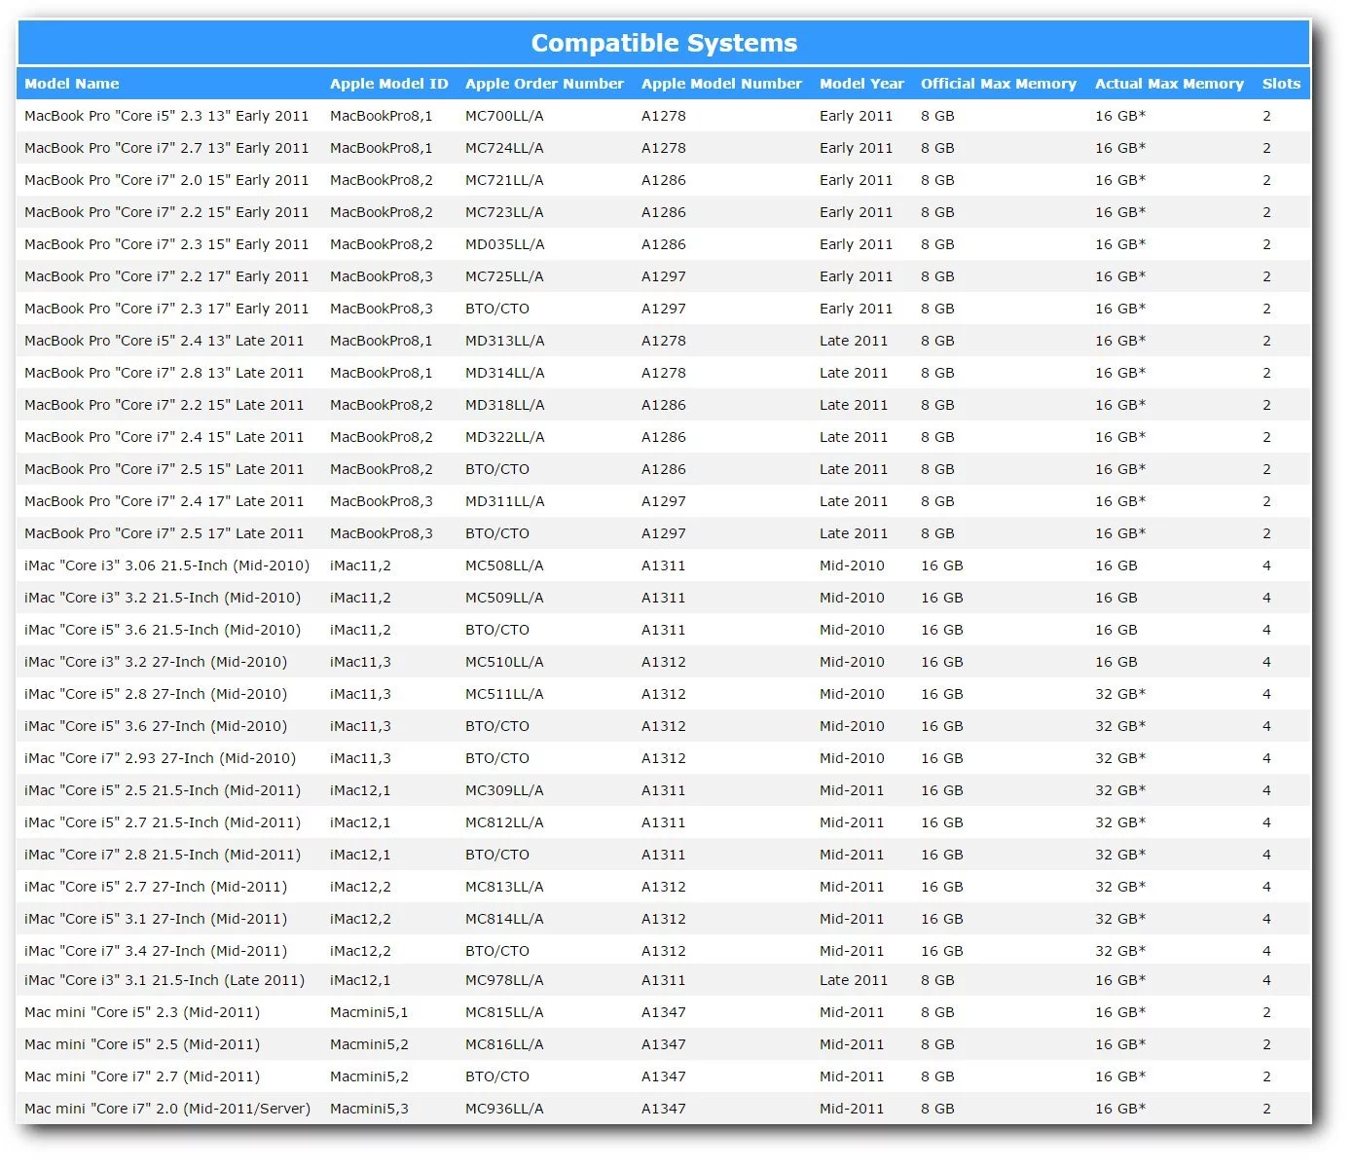The width and height of the screenshot is (1353, 1167).
Task: Click order number MC509LL/A
Action: point(504,598)
